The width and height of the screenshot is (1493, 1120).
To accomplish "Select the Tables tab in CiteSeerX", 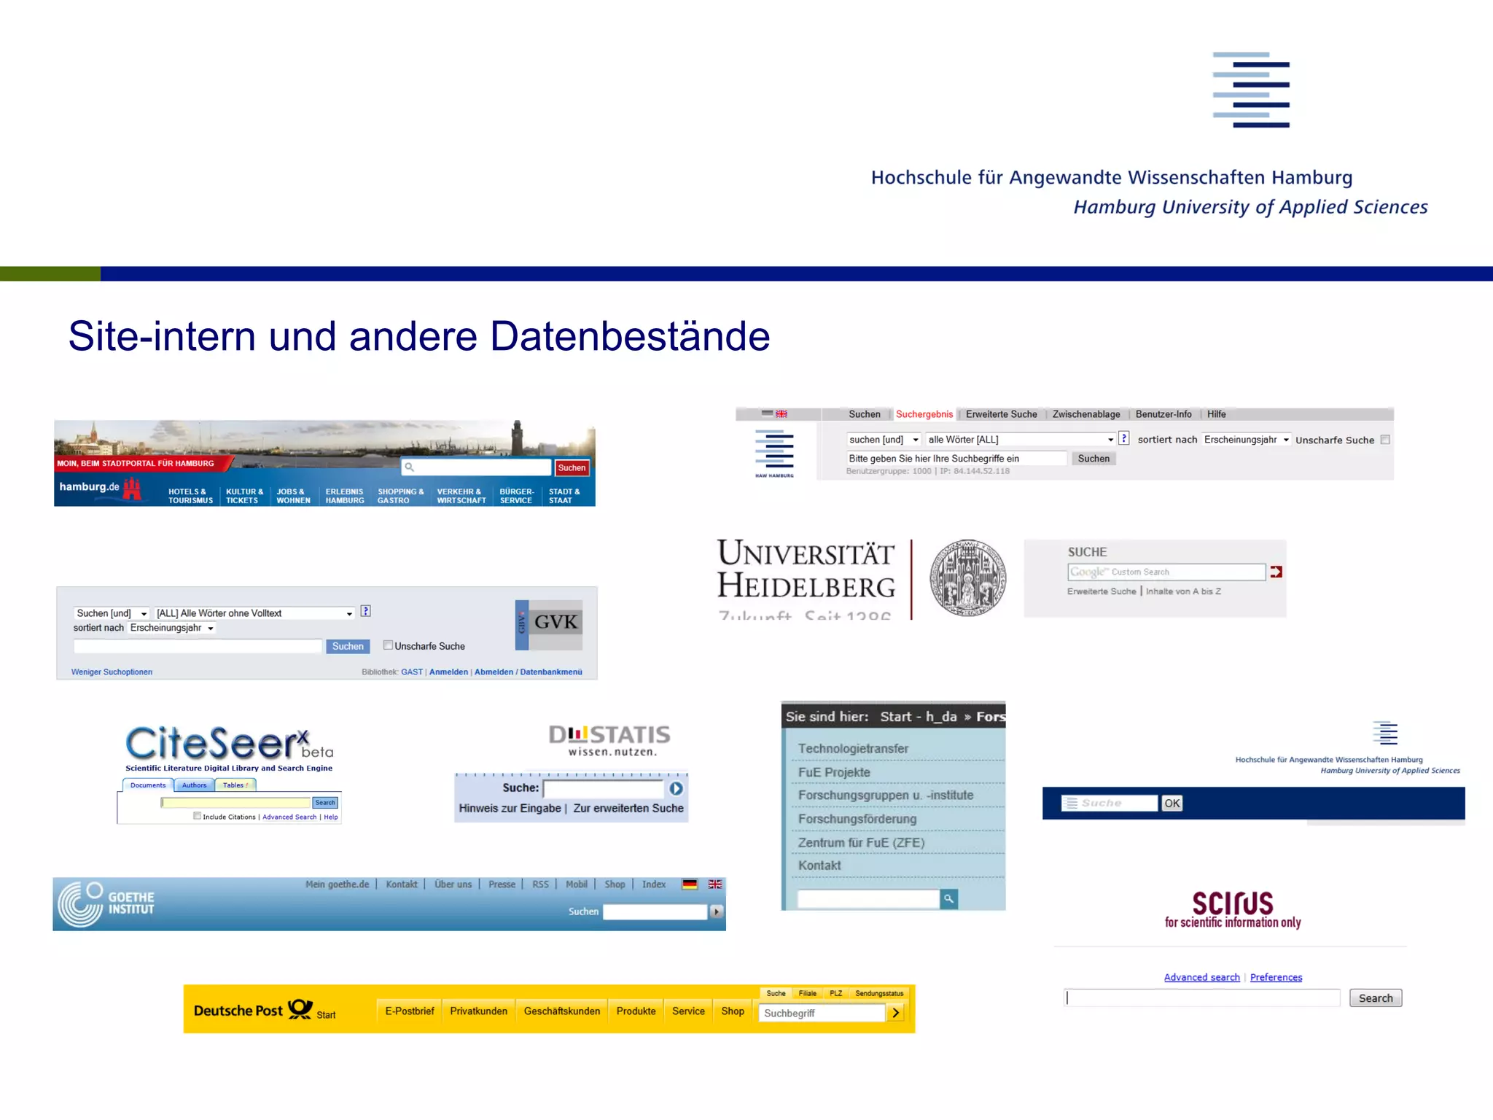I will [x=235, y=785].
